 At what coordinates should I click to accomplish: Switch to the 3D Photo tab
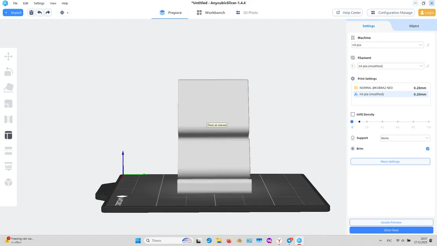tap(247, 13)
